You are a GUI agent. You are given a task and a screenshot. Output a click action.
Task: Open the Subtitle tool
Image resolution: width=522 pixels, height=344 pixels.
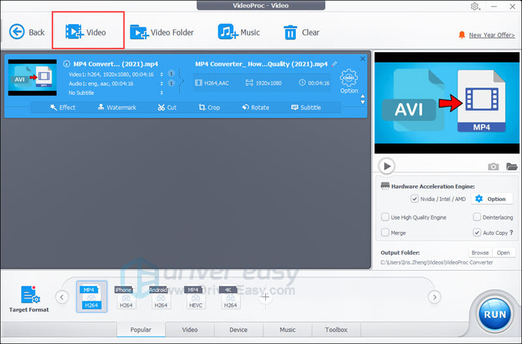click(x=306, y=108)
